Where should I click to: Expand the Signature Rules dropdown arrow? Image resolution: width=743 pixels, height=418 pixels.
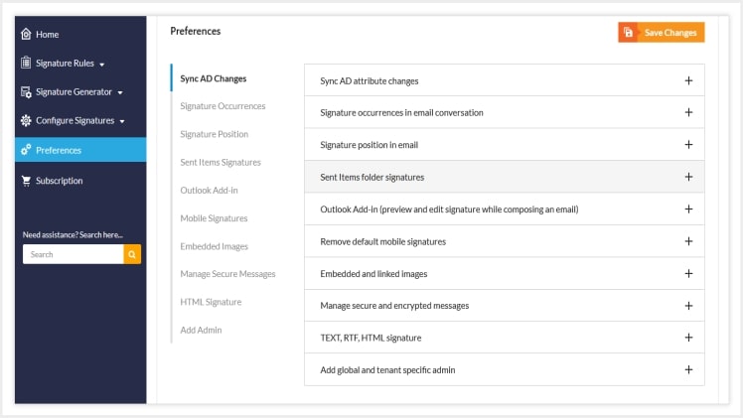[x=102, y=65]
